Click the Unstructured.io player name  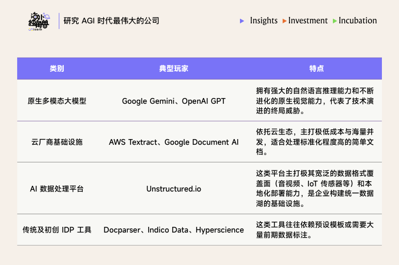coord(174,189)
